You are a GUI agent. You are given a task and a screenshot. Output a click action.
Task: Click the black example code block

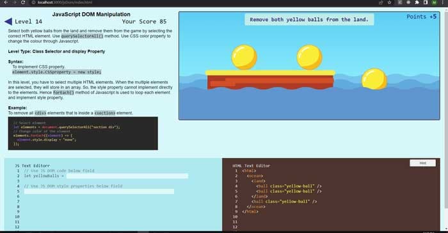(83, 133)
